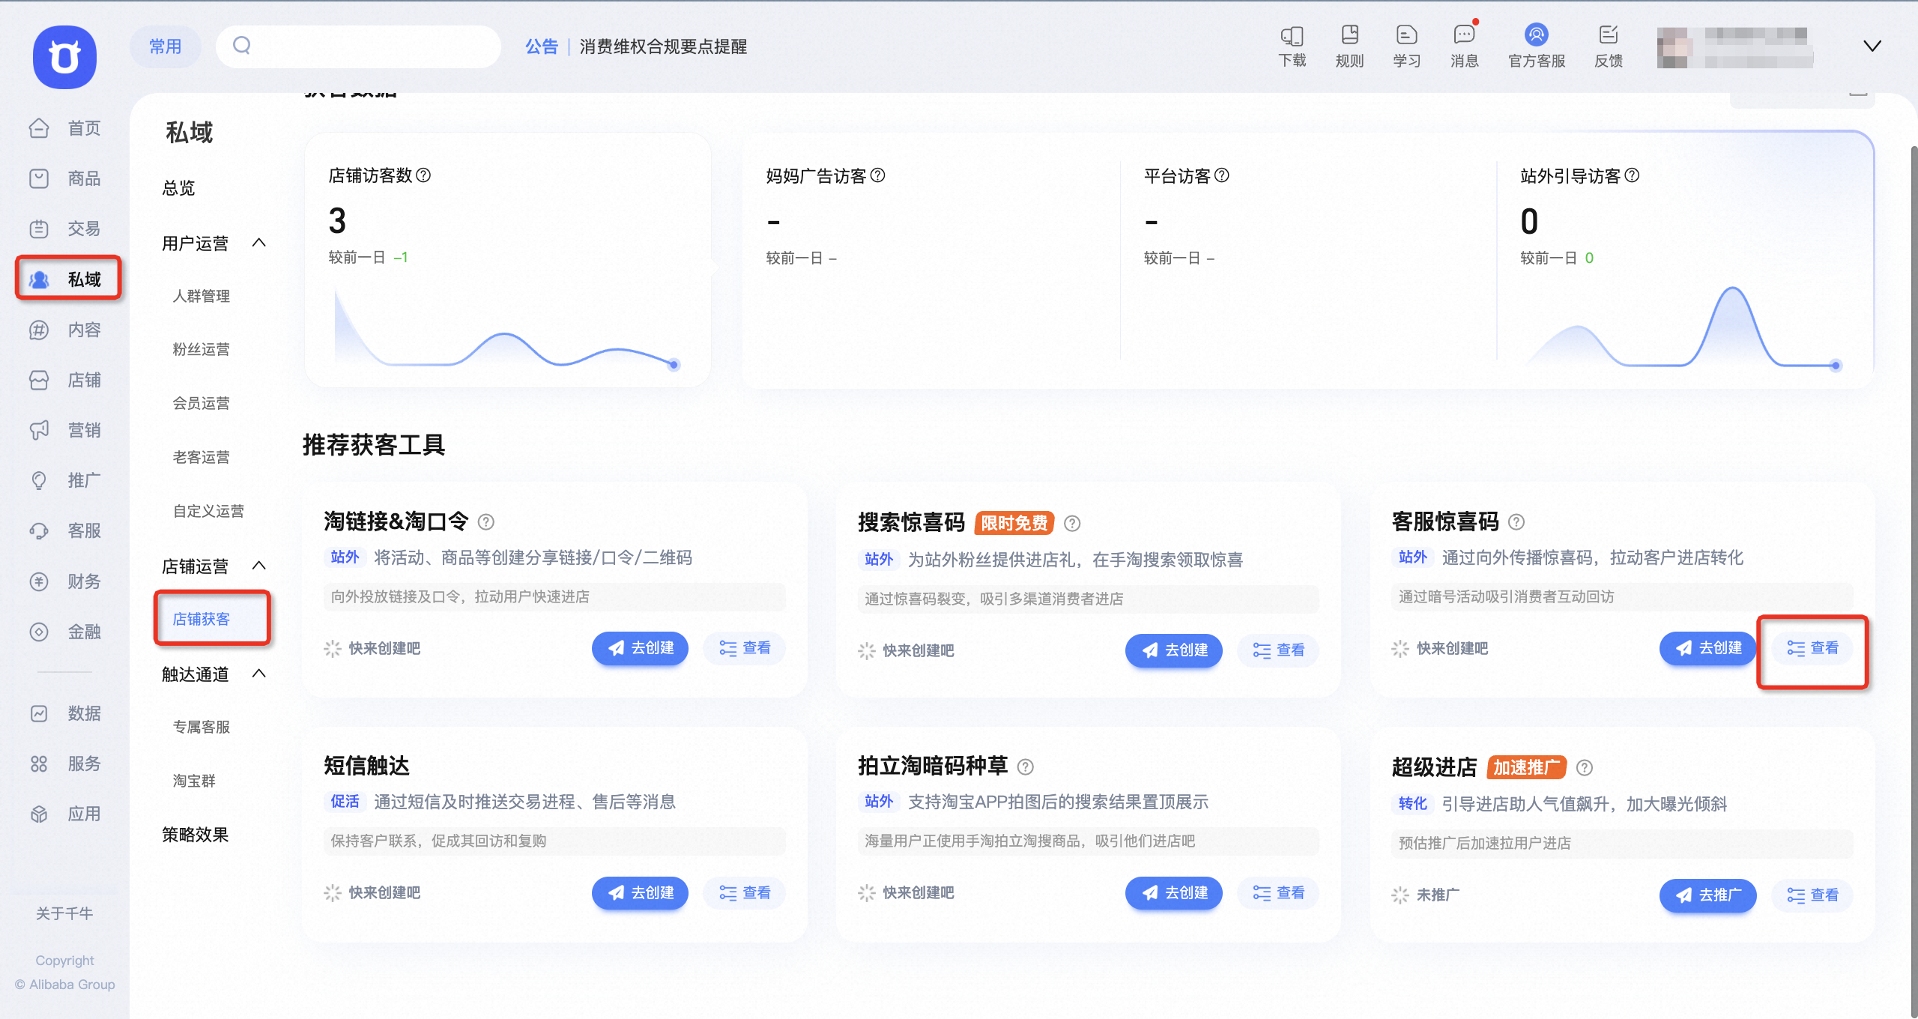This screenshot has height=1019, width=1918.
Task: Click 去创建 for 客服惊喜码
Action: coord(1707,648)
